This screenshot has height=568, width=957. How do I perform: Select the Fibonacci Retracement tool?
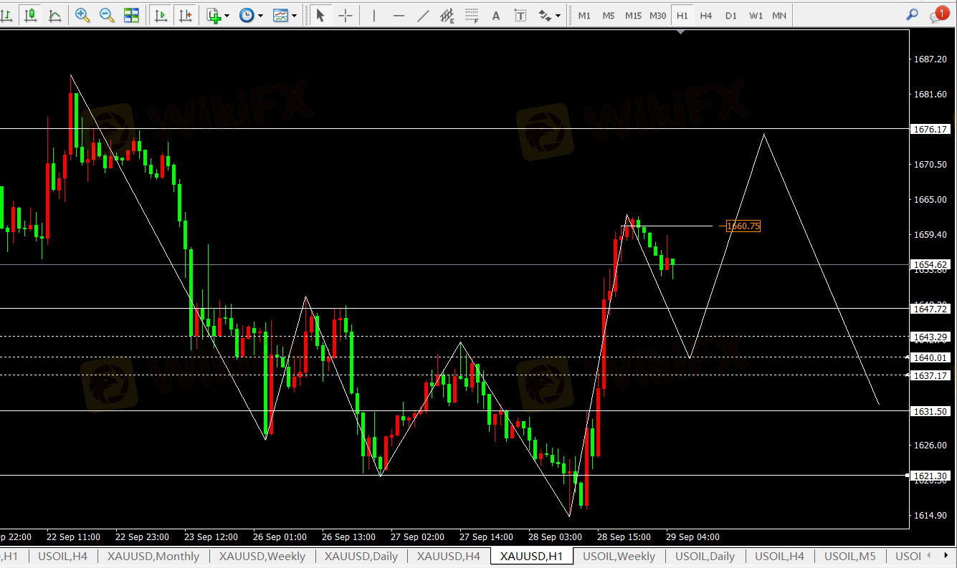coord(471,15)
